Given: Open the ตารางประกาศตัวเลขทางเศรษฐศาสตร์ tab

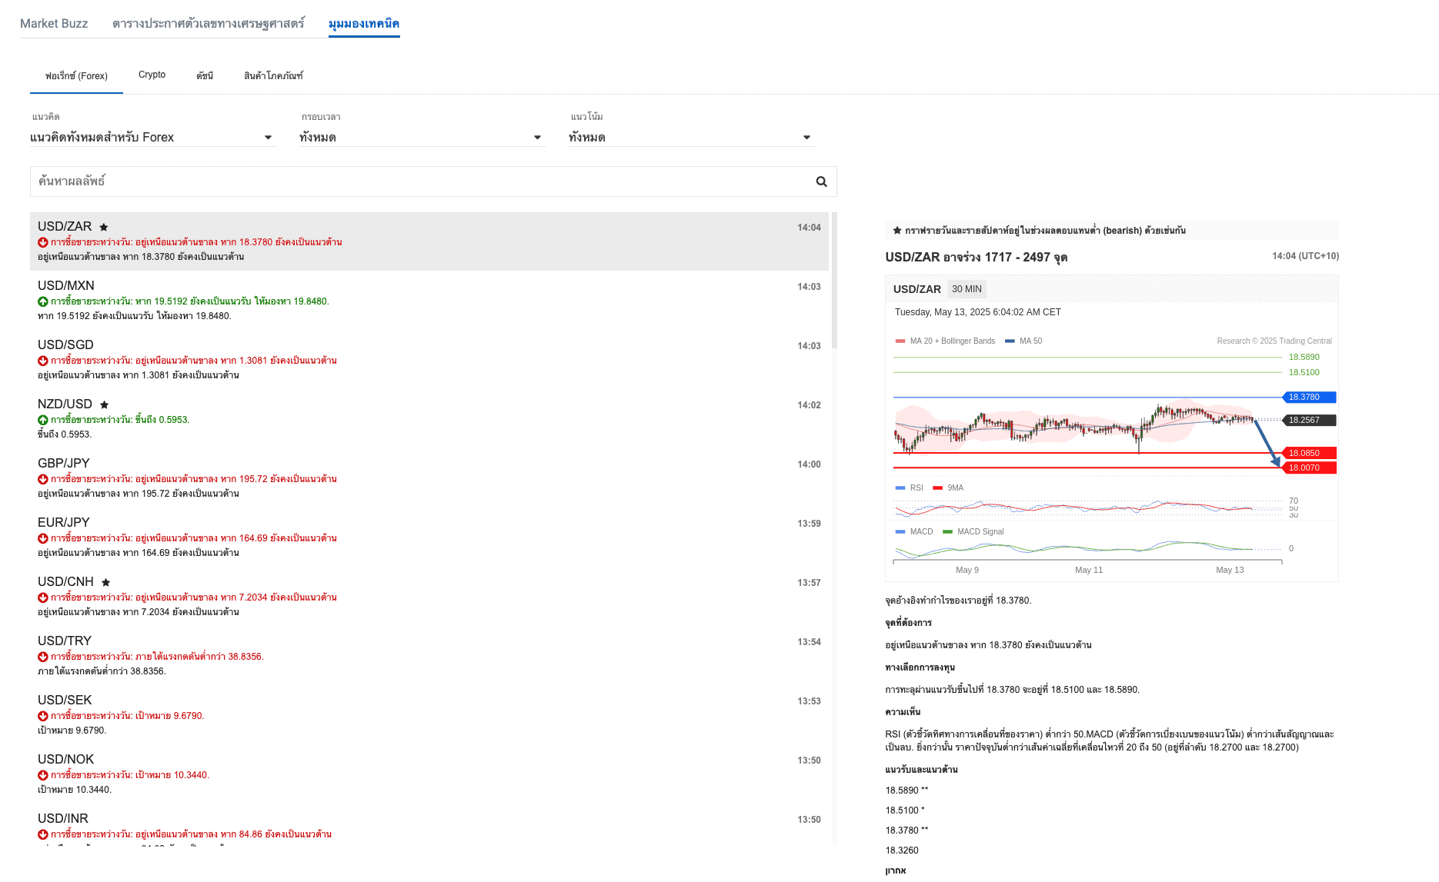Looking at the screenshot, I should [209, 23].
